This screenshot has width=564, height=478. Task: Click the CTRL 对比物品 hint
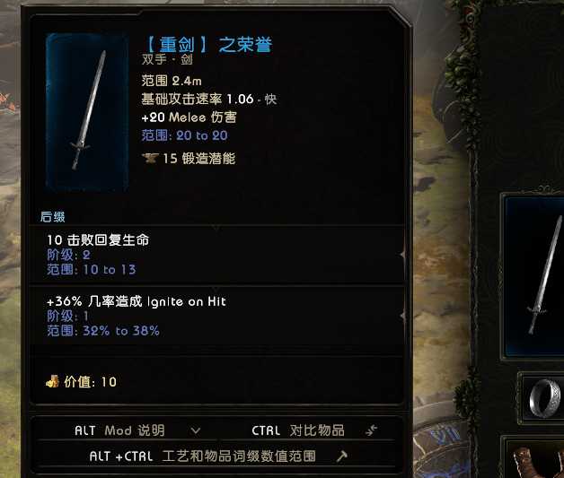(298, 430)
